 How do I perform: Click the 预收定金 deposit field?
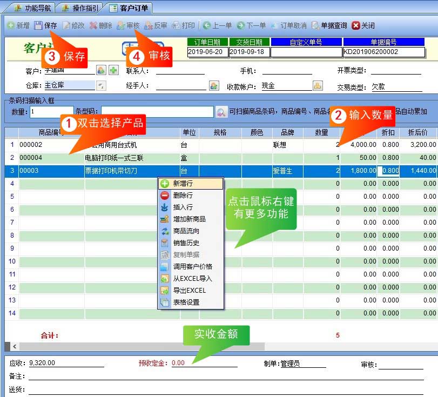coord(204,363)
